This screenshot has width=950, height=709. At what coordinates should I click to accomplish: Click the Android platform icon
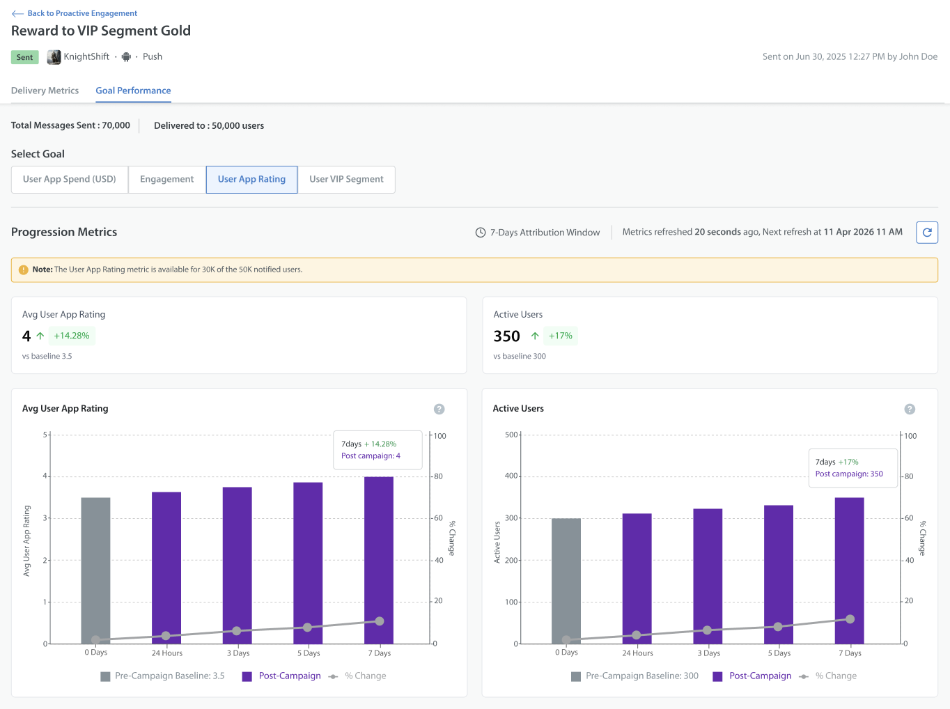[x=126, y=57]
